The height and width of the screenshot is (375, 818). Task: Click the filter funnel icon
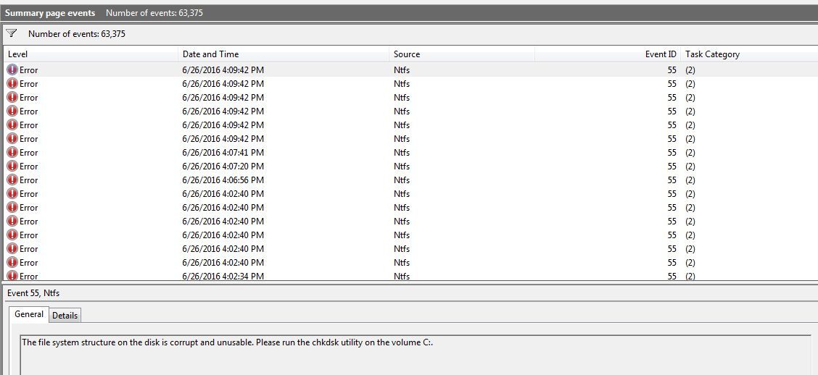(x=12, y=34)
